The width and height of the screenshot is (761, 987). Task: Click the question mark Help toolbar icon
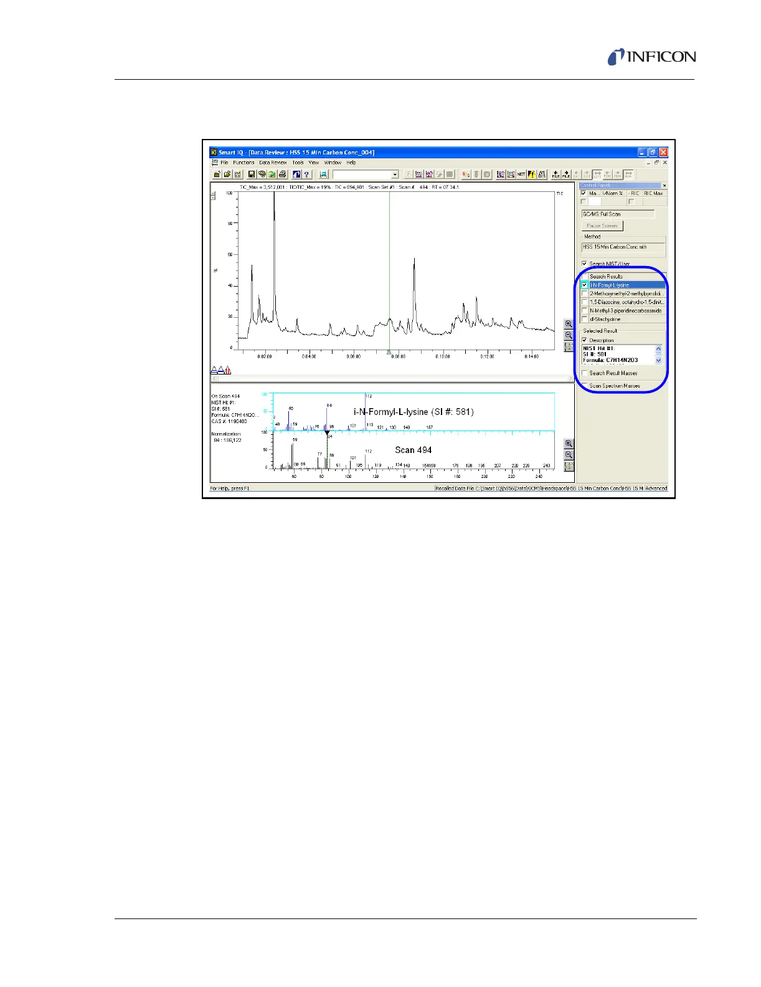click(307, 174)
